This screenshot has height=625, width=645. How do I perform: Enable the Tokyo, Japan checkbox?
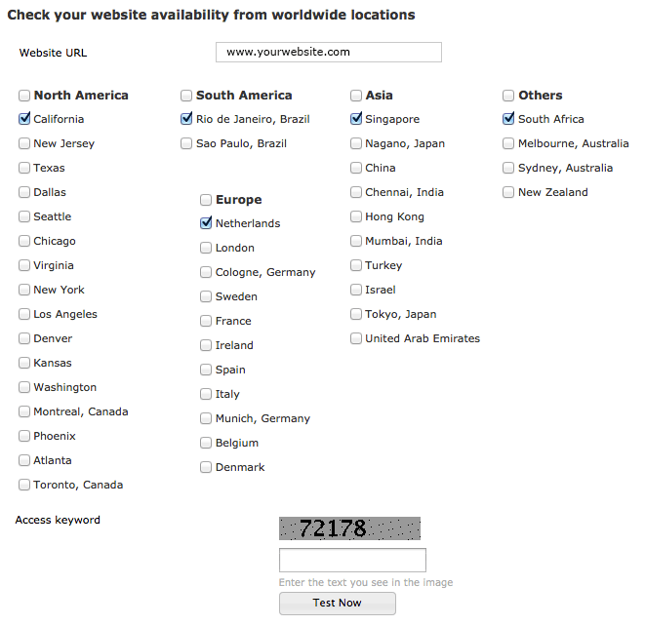coord(356,314)
